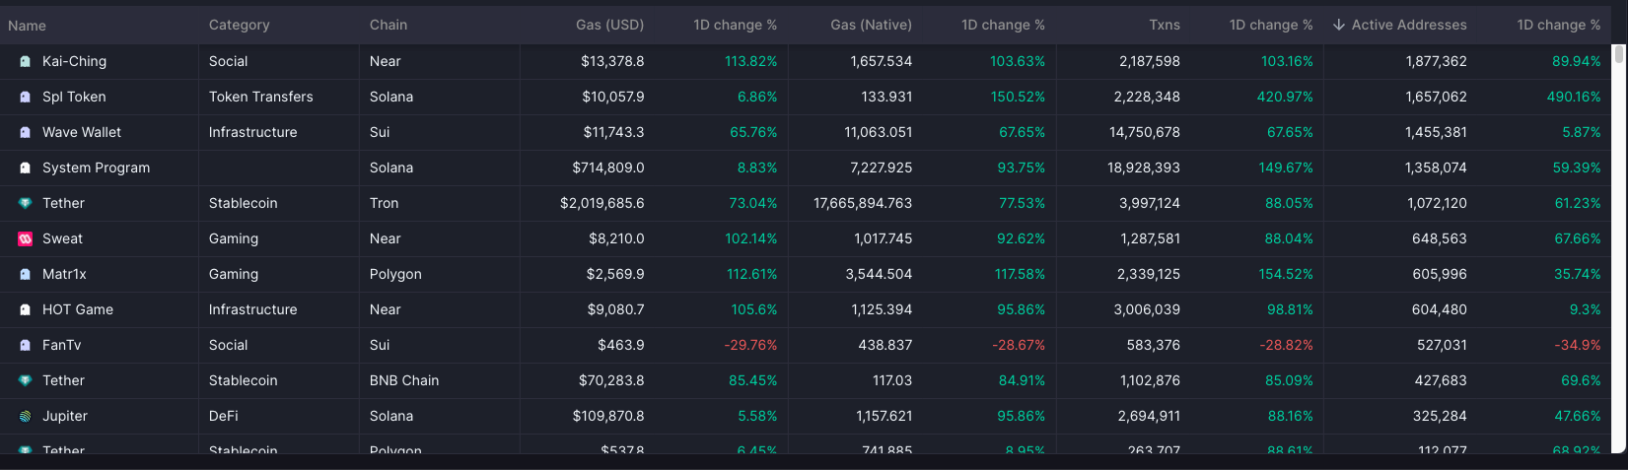Sort by the Chain column header
This screenshot has height=470, width=1628.
coord(389,25)
